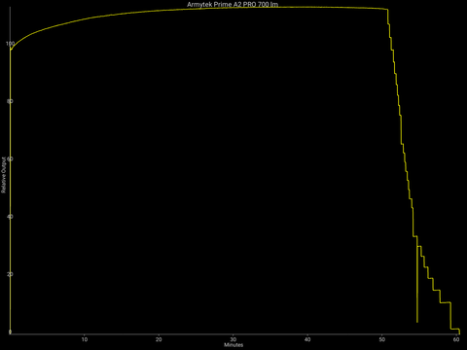Click the y-axis tick label 80
Screen dimensions: 467x350
pos(10,101)
